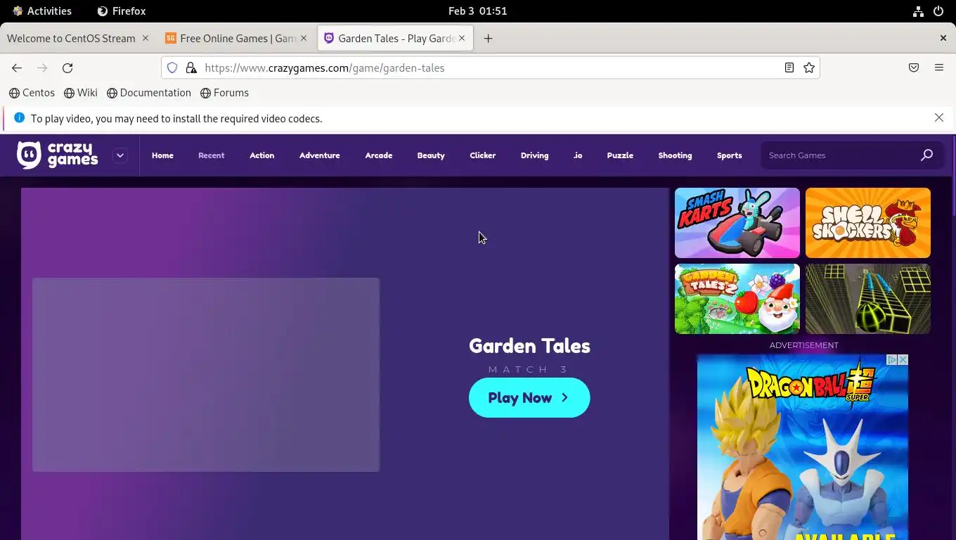Click the info icon in codec notification
Viewport: 956px width, 540px height.
19,118
